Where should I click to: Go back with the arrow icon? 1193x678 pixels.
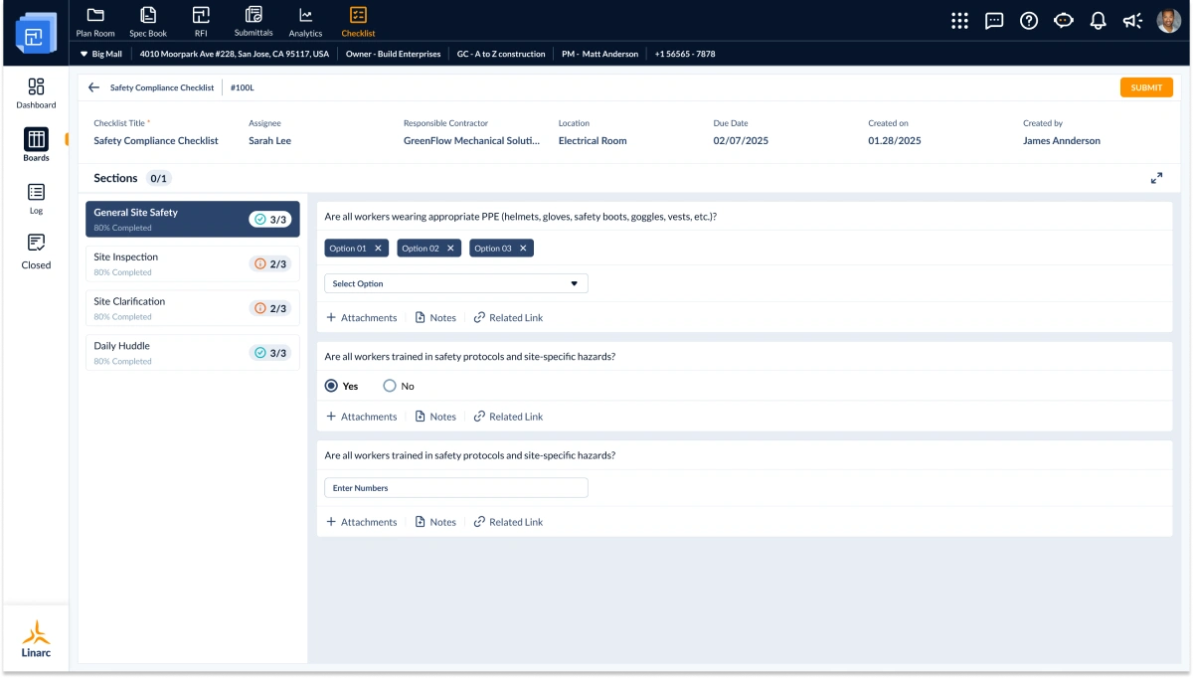pyautogui.click(x=93, y=87)
